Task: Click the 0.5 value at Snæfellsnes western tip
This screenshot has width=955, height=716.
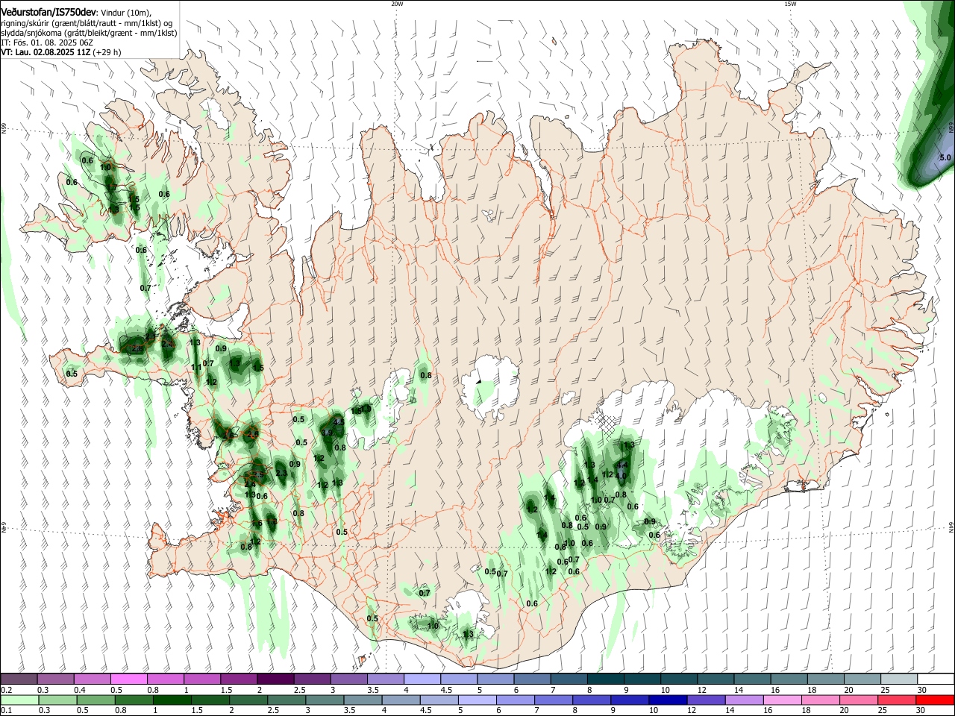Action: [72, 374]
